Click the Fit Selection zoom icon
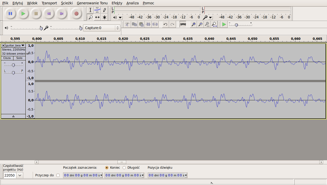Viewport: 327px width, 185px height. (207, 24)
